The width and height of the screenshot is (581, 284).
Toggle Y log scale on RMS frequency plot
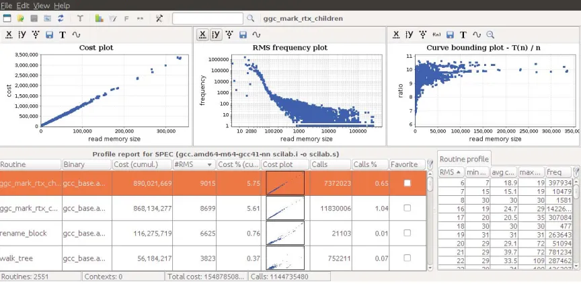click(x=216, y=35)
